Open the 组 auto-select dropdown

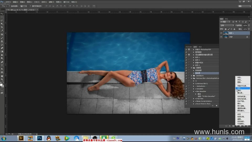(23, 6)
